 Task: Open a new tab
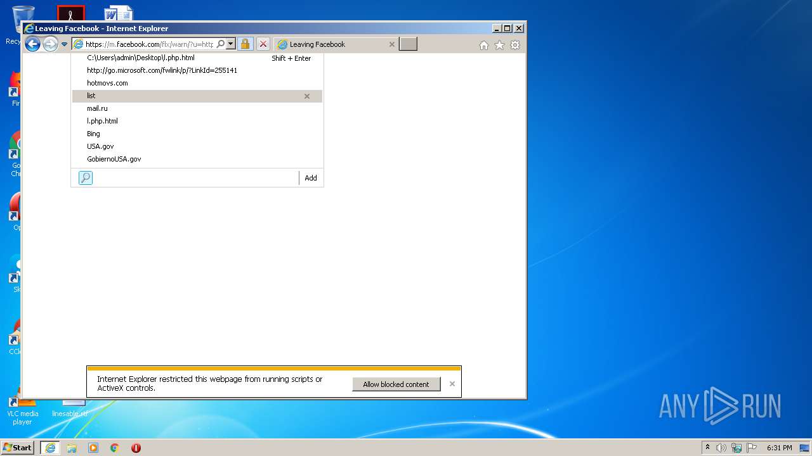point(408,44)
